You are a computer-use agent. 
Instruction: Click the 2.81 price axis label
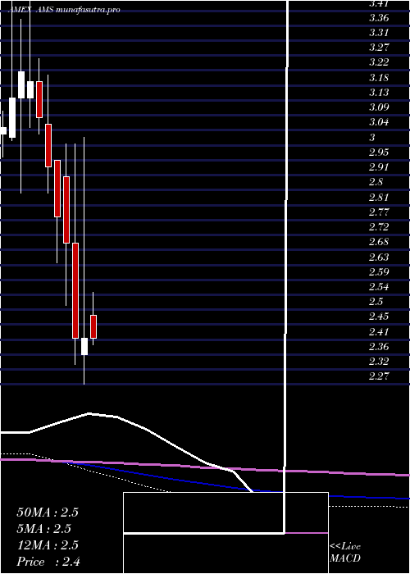379,198
